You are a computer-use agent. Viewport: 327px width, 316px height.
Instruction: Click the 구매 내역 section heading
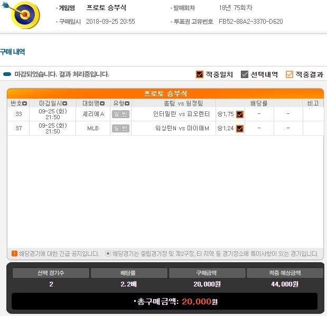tap(13, 52)
